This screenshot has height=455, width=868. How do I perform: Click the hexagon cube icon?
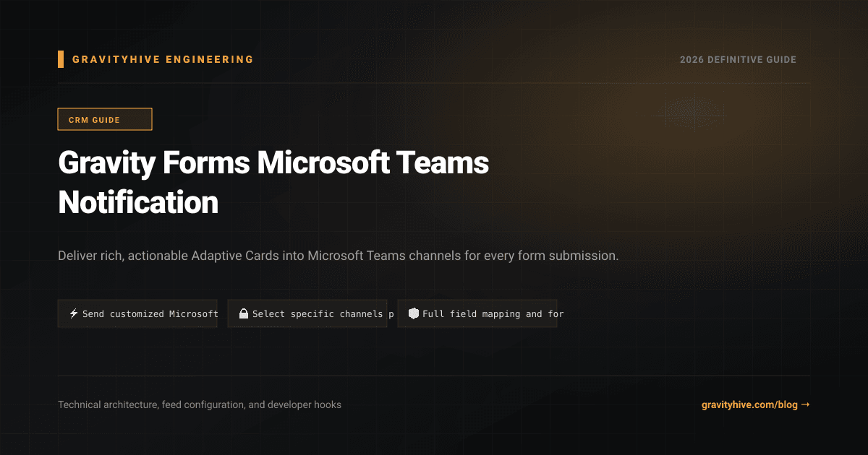(x=414, y=313)
